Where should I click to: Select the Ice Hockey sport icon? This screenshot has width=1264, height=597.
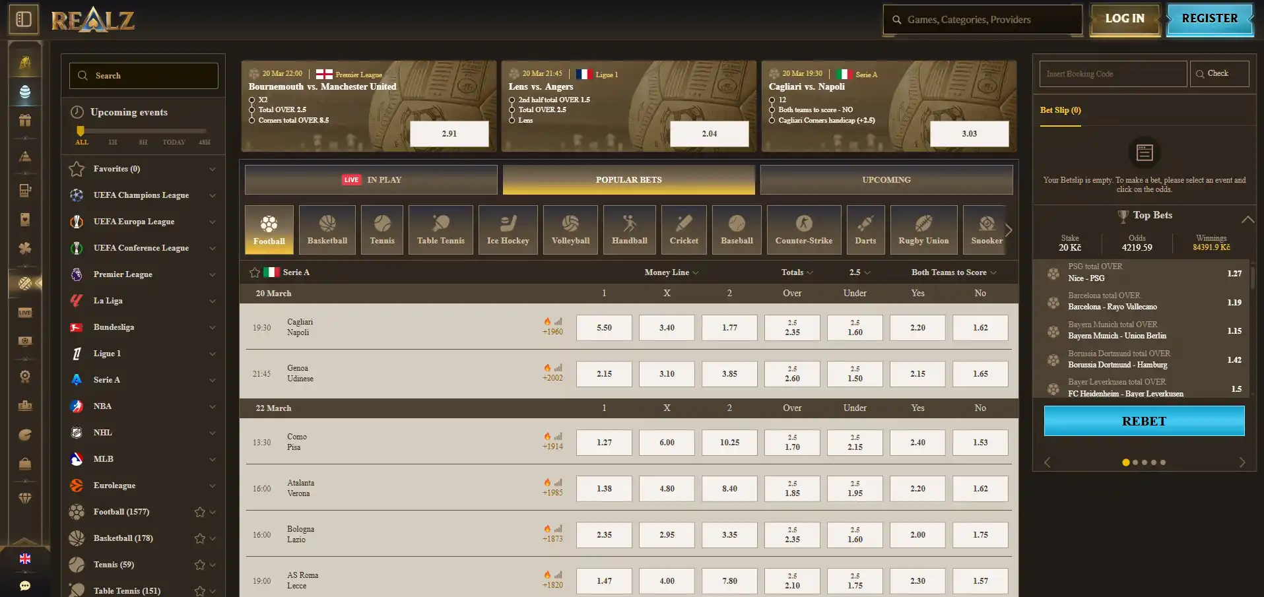pyautogui.click(x=508, y=230)
